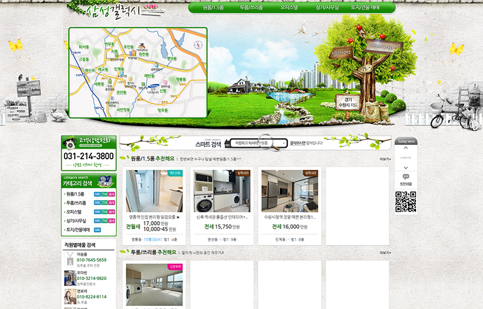This screenshot has width=483, height=309.
Task: Click the 영통동 label on the map
Action: coord(181,80)
